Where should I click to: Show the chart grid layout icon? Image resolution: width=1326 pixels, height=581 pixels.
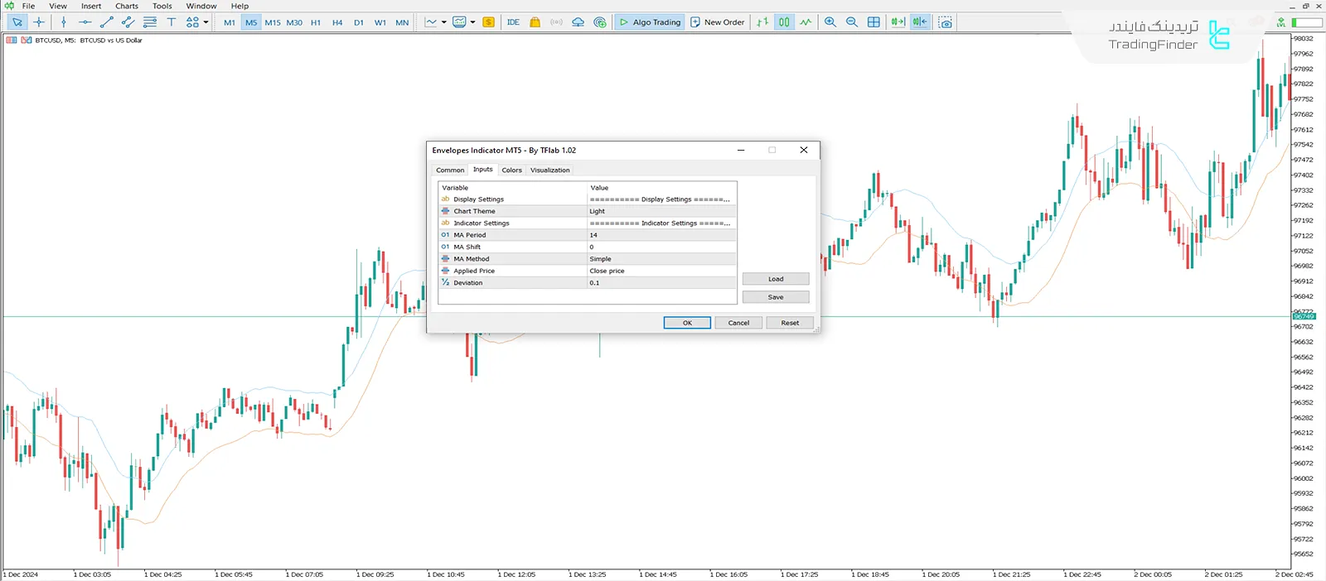pyautogui.click(x=874, y=22)
